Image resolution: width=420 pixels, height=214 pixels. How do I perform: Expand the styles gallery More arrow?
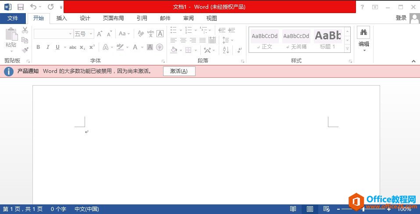coord(347,49)
